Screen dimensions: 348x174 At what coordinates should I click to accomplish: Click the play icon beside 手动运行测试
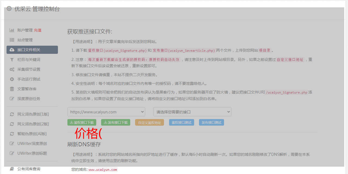point(12,79)
